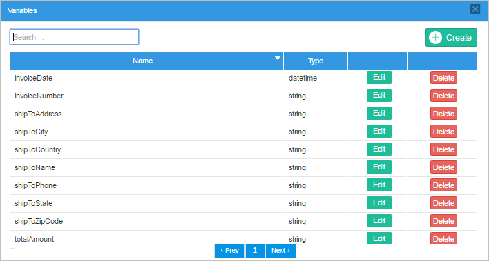Screen dimensions: 489x261
Task: Click the plus icon on Create button
Action: tap(435, 38)
